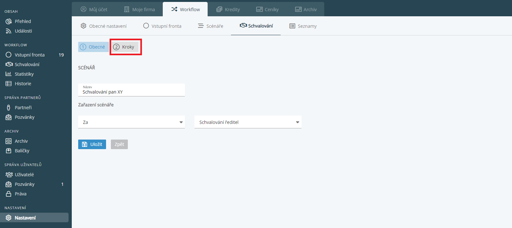Click the Název text field
Screen dimensions: 512x228
click(131, 92)
